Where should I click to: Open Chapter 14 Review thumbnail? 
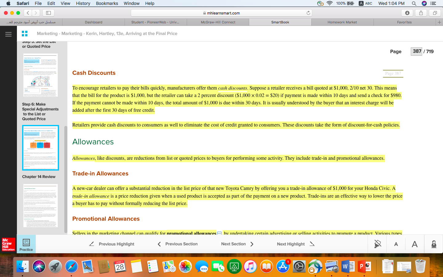41,206
